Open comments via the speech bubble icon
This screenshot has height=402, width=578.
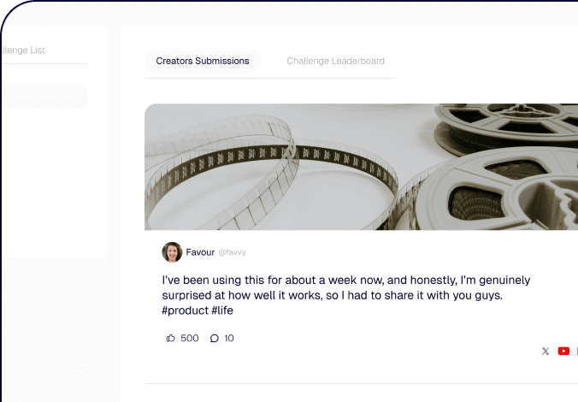tap(214, 338)
